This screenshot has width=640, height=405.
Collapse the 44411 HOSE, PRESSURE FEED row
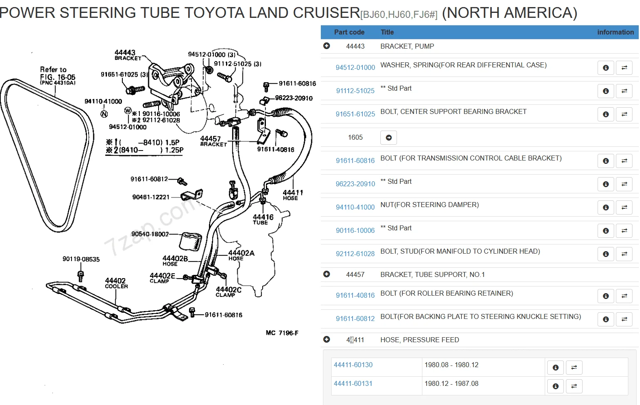[x=327, y=339]
